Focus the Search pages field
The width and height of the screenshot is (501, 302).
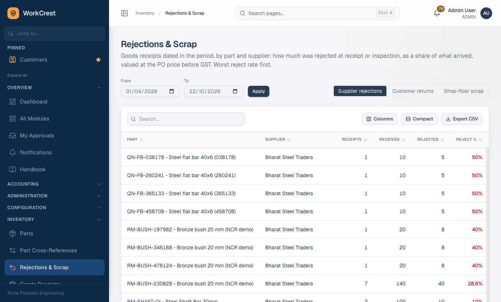click(317, 13)
